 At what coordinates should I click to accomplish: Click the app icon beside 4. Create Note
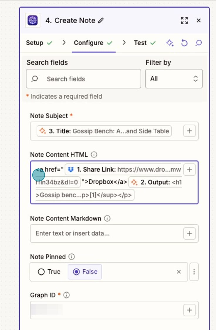[x=32, y=20]
